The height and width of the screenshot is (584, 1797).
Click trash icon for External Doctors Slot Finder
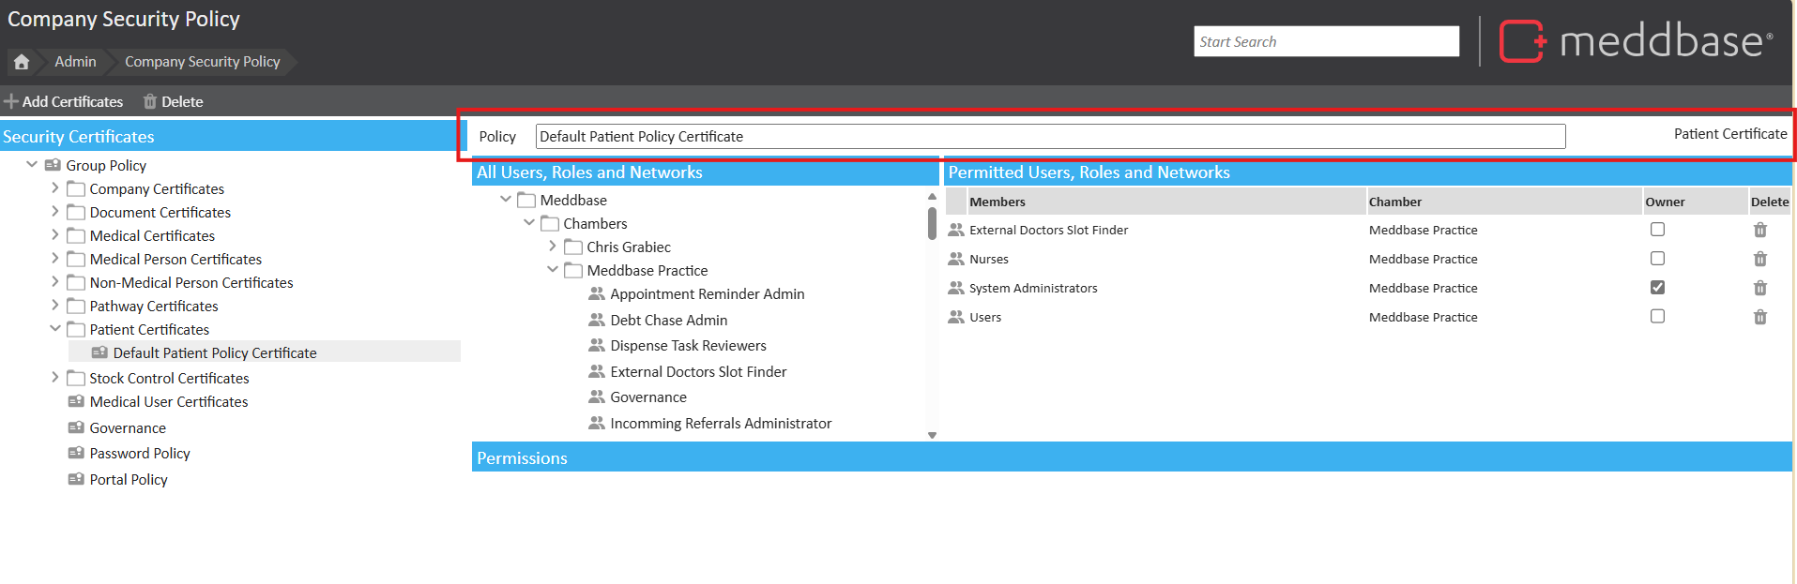pyautogui.click(x=1759, y=230)
